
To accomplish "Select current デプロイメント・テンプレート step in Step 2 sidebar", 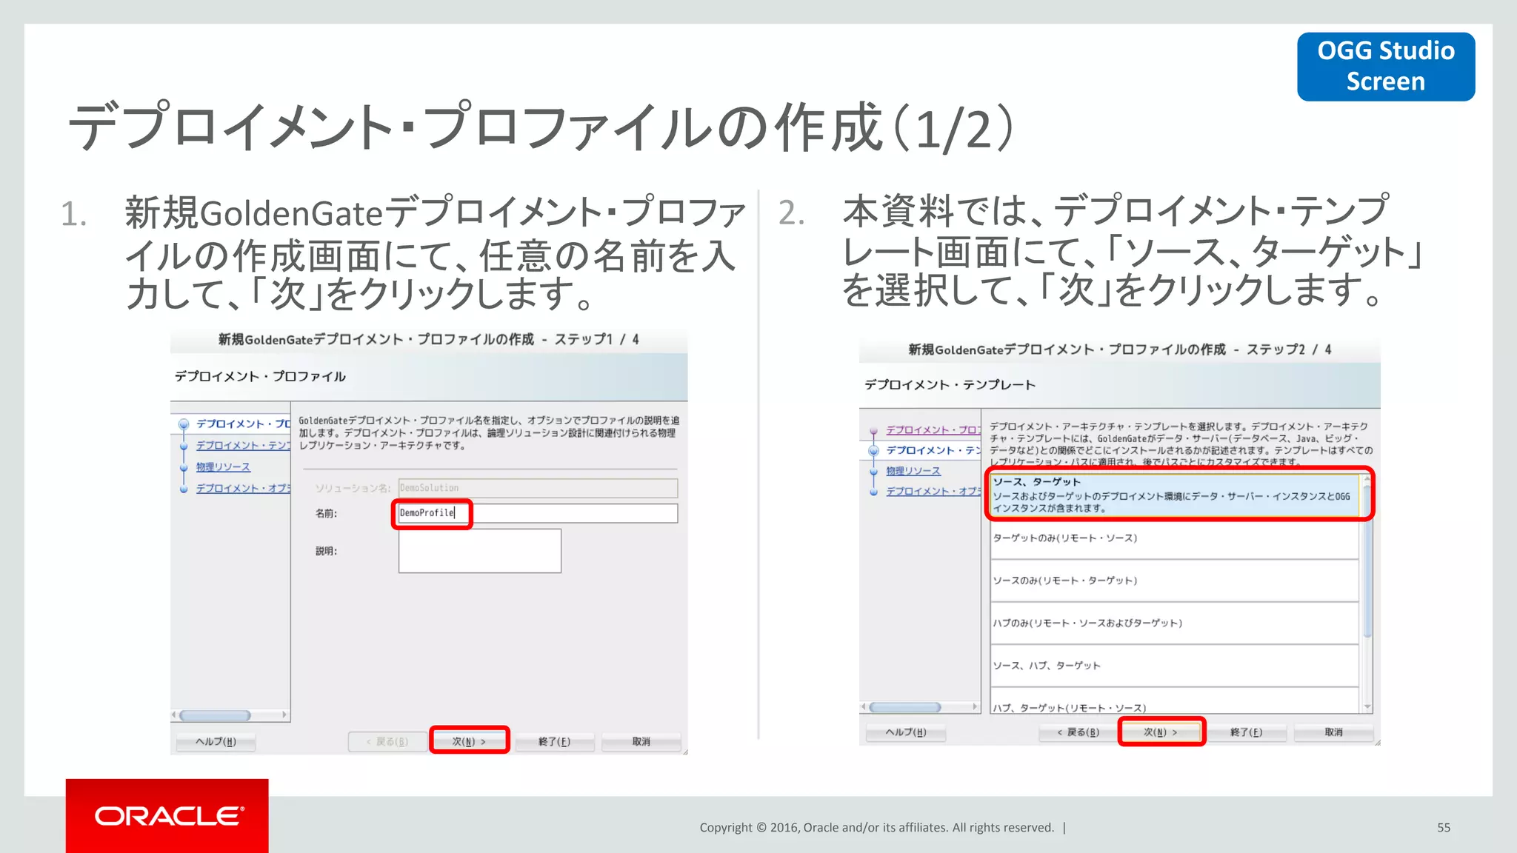I will (x=933, y=450).
